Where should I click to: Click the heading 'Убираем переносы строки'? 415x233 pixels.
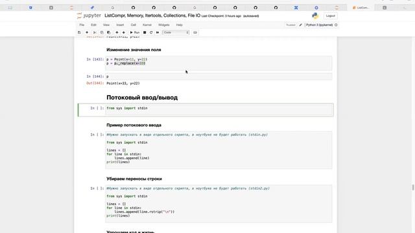(134, 179)
